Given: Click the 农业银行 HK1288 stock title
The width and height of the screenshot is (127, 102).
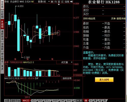Looking at the screenshot, I should (x=104, y=2).
